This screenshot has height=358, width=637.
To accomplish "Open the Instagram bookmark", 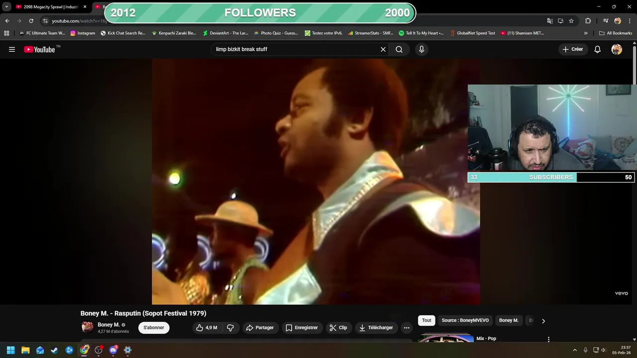I will 83,33.
